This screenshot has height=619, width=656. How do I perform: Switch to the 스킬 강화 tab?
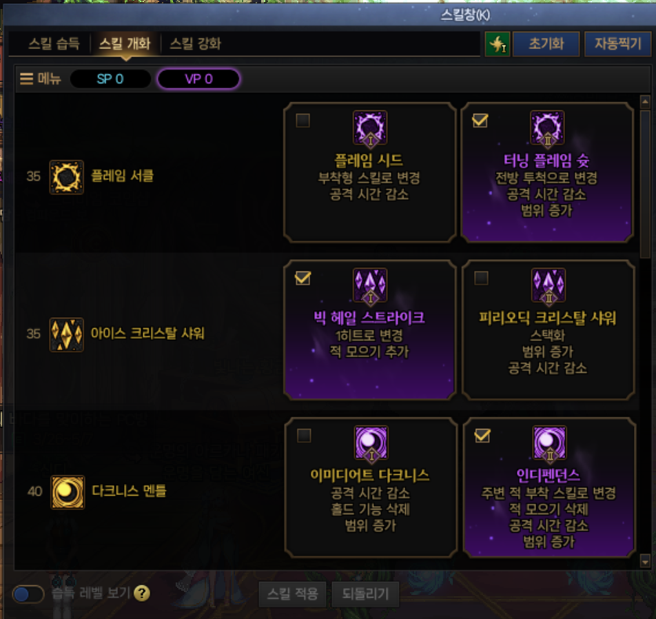click(196, 43)
